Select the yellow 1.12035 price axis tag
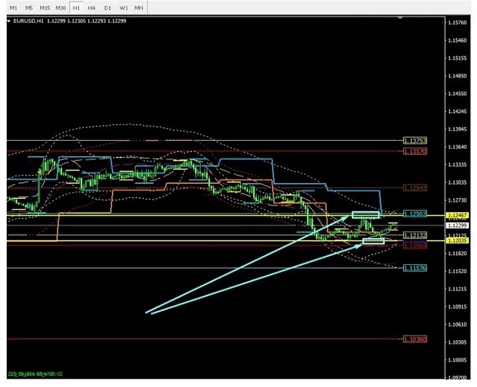The width and height of the screenshot is (477, 387). tap(457, 240)
